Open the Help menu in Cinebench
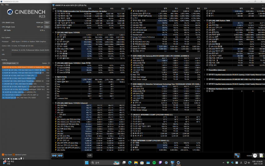 pos(7,5)
